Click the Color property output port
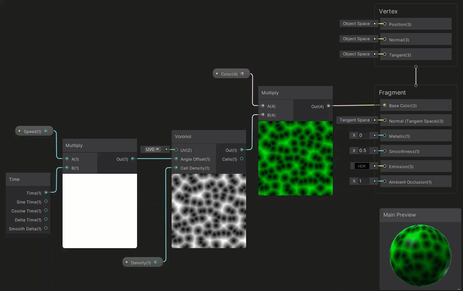 click(242, 73)
